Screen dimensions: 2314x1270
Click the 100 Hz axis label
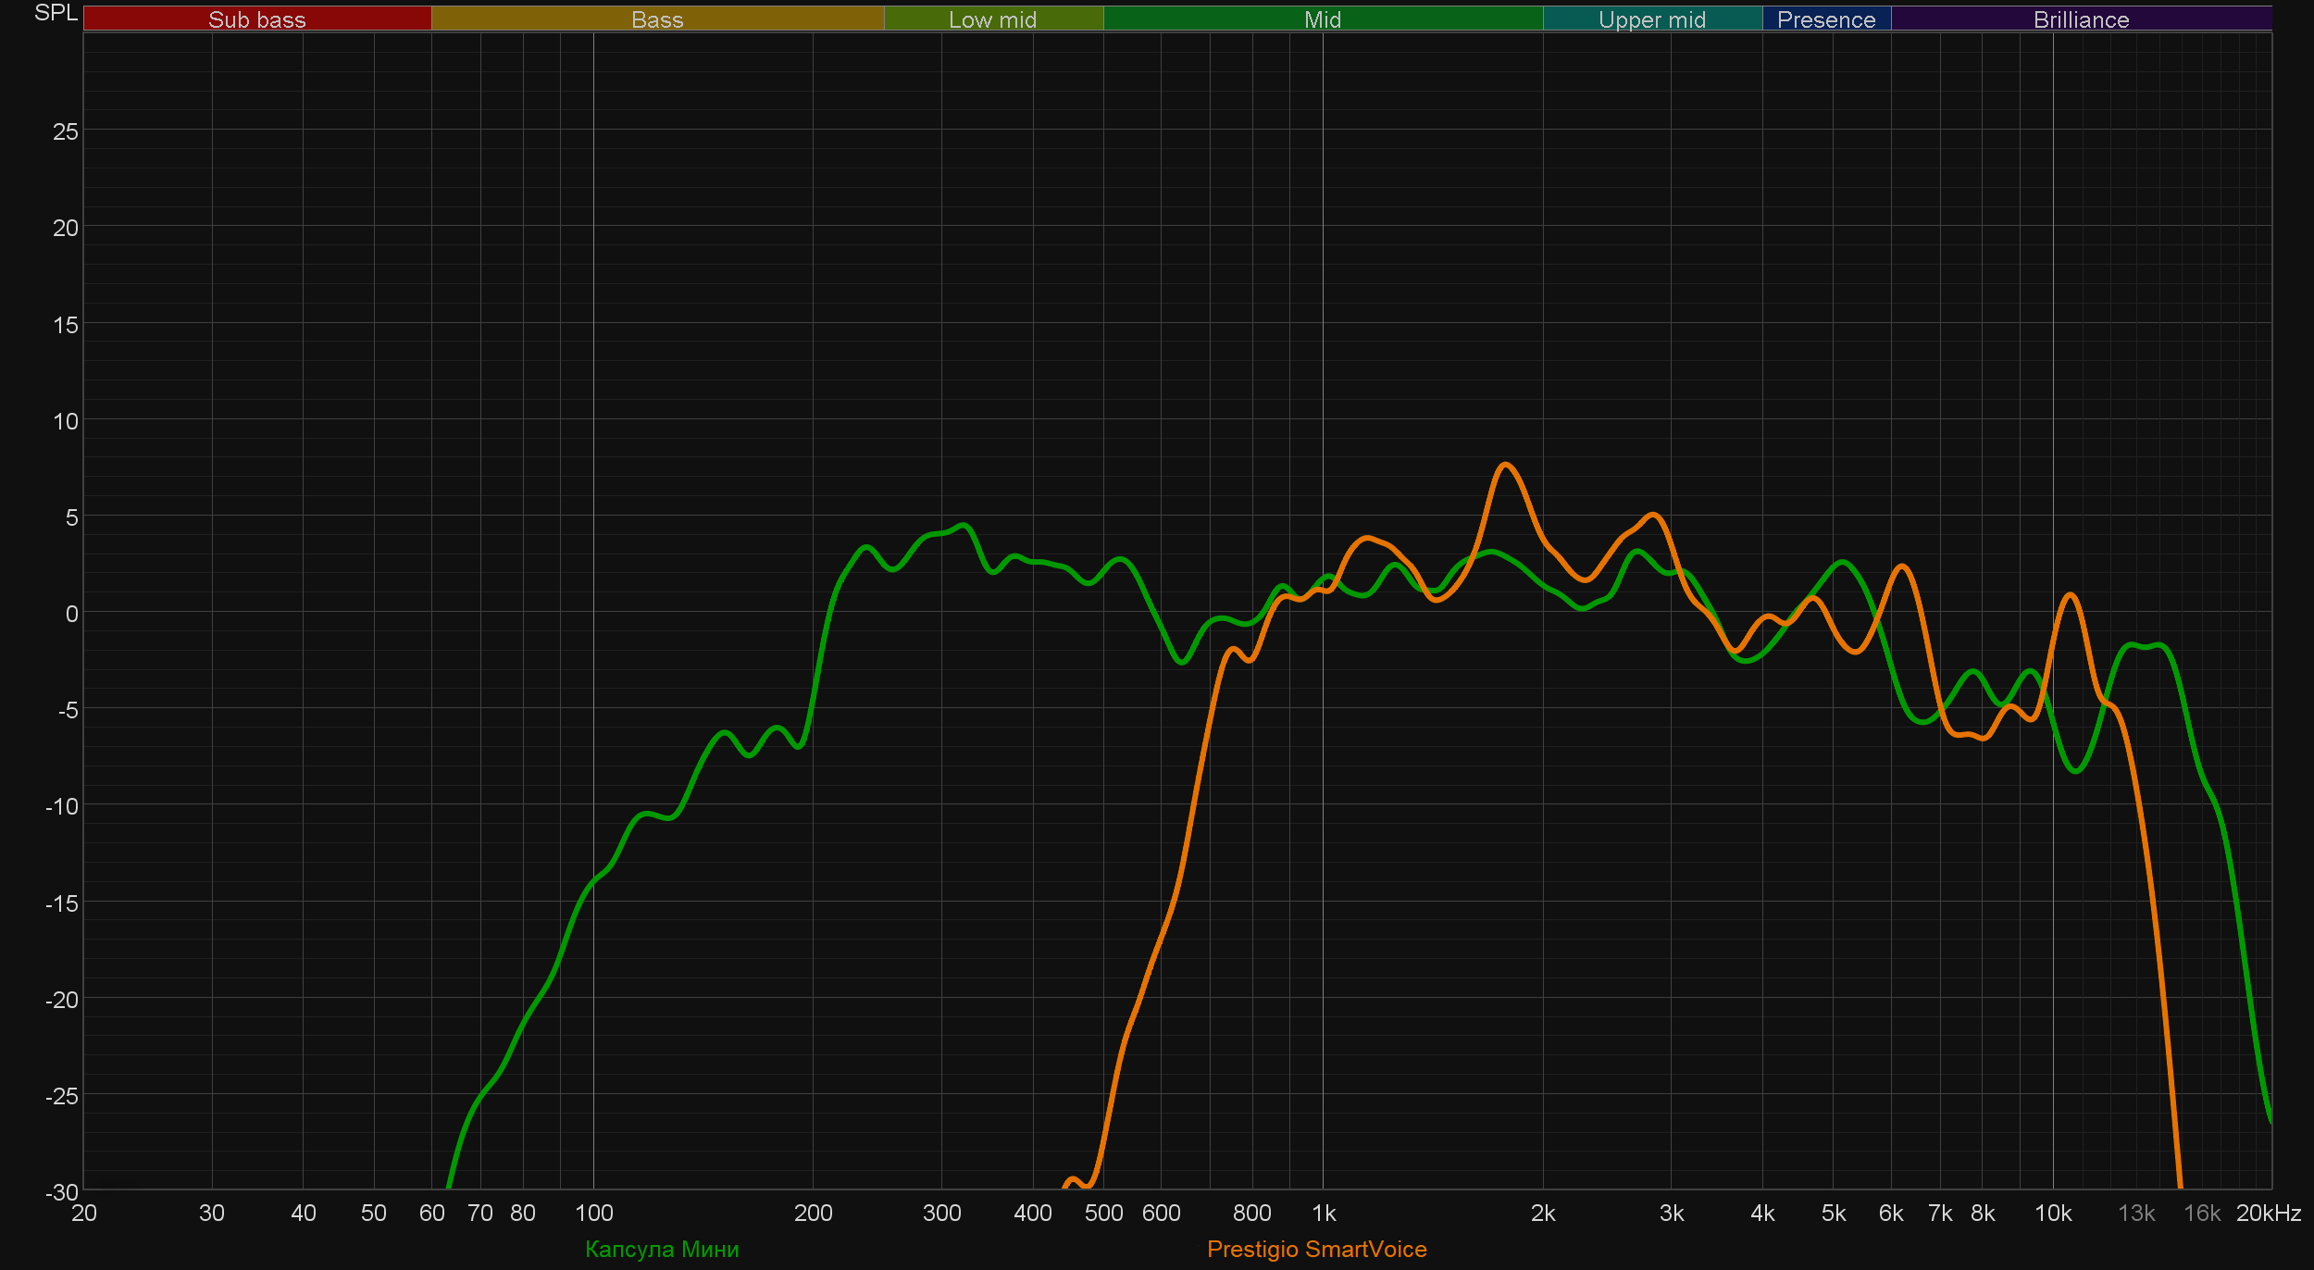pyautogui.click(x=593, y=1213)
